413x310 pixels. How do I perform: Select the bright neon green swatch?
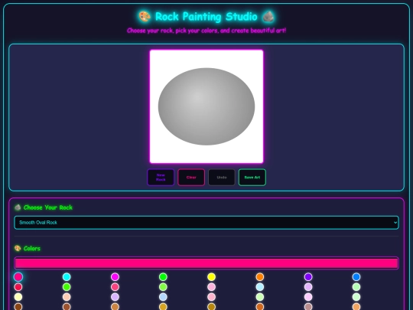point(163,277)
